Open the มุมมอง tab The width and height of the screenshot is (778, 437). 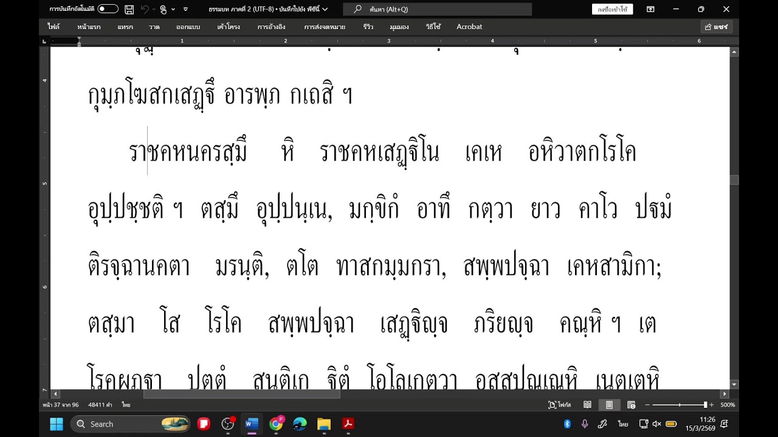[399, 27]
